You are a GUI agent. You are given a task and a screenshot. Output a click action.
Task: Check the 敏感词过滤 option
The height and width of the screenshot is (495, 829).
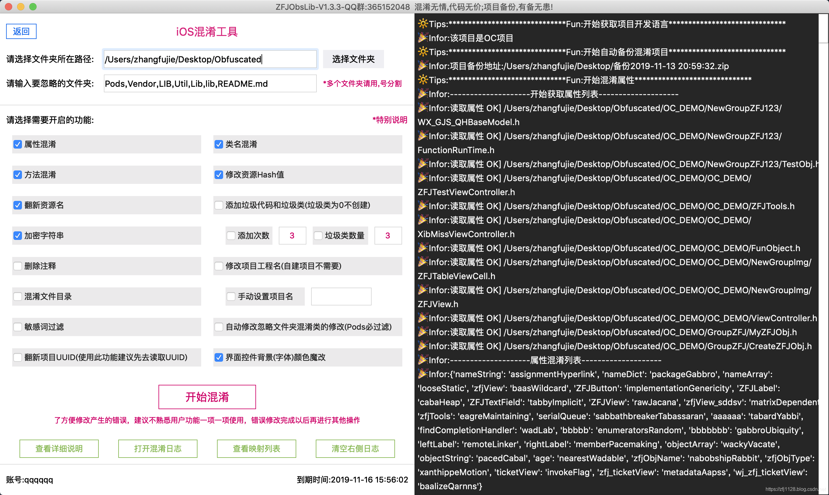click(18, 327)
